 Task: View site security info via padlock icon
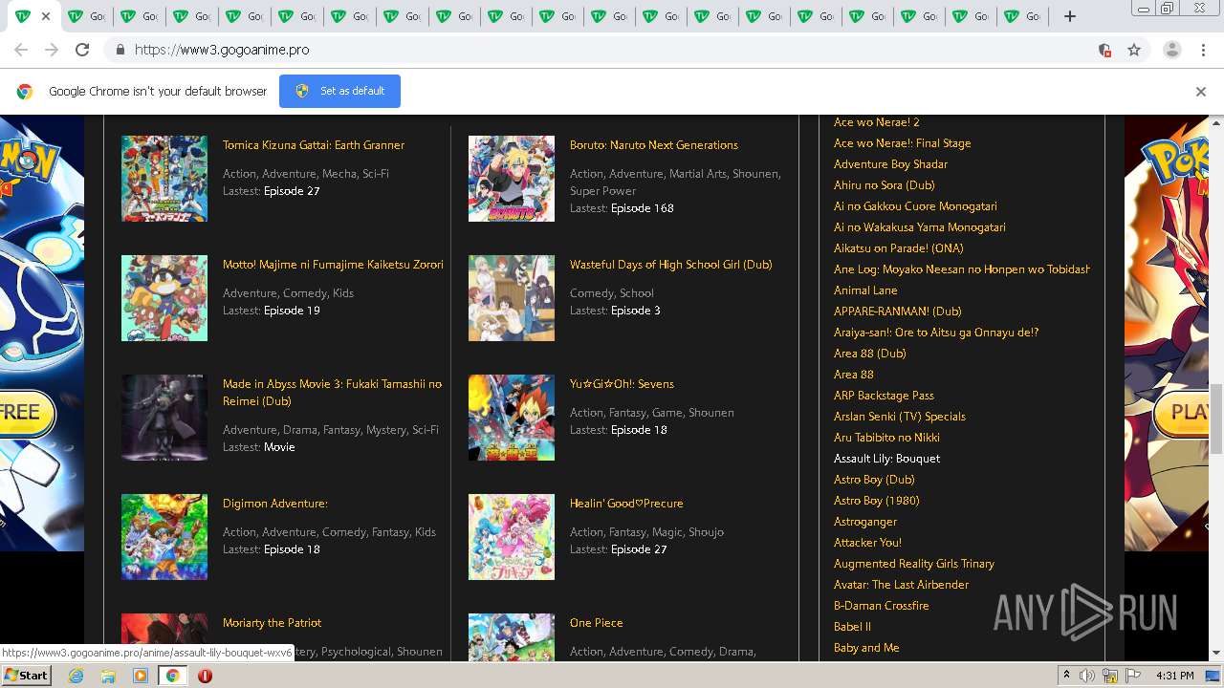point(120,50)
